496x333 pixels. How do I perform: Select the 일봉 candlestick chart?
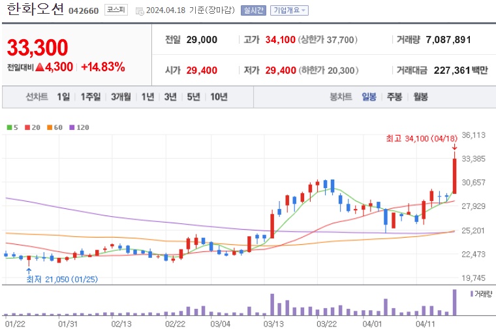(369, 97)
